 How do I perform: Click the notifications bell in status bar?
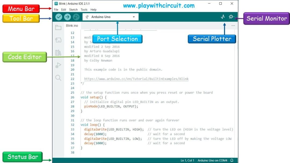point(231,160)
